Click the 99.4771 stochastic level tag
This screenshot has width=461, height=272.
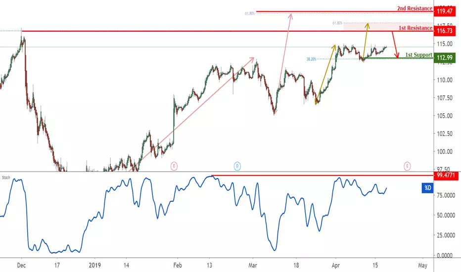point(446,176)
